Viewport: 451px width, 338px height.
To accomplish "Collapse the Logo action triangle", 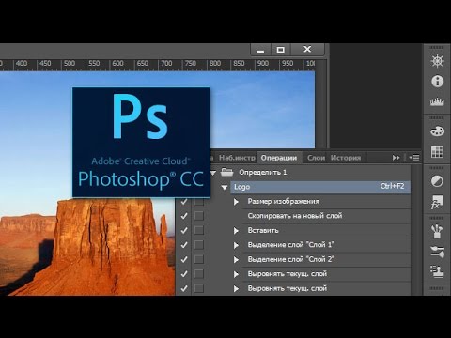I will point(225,187).
